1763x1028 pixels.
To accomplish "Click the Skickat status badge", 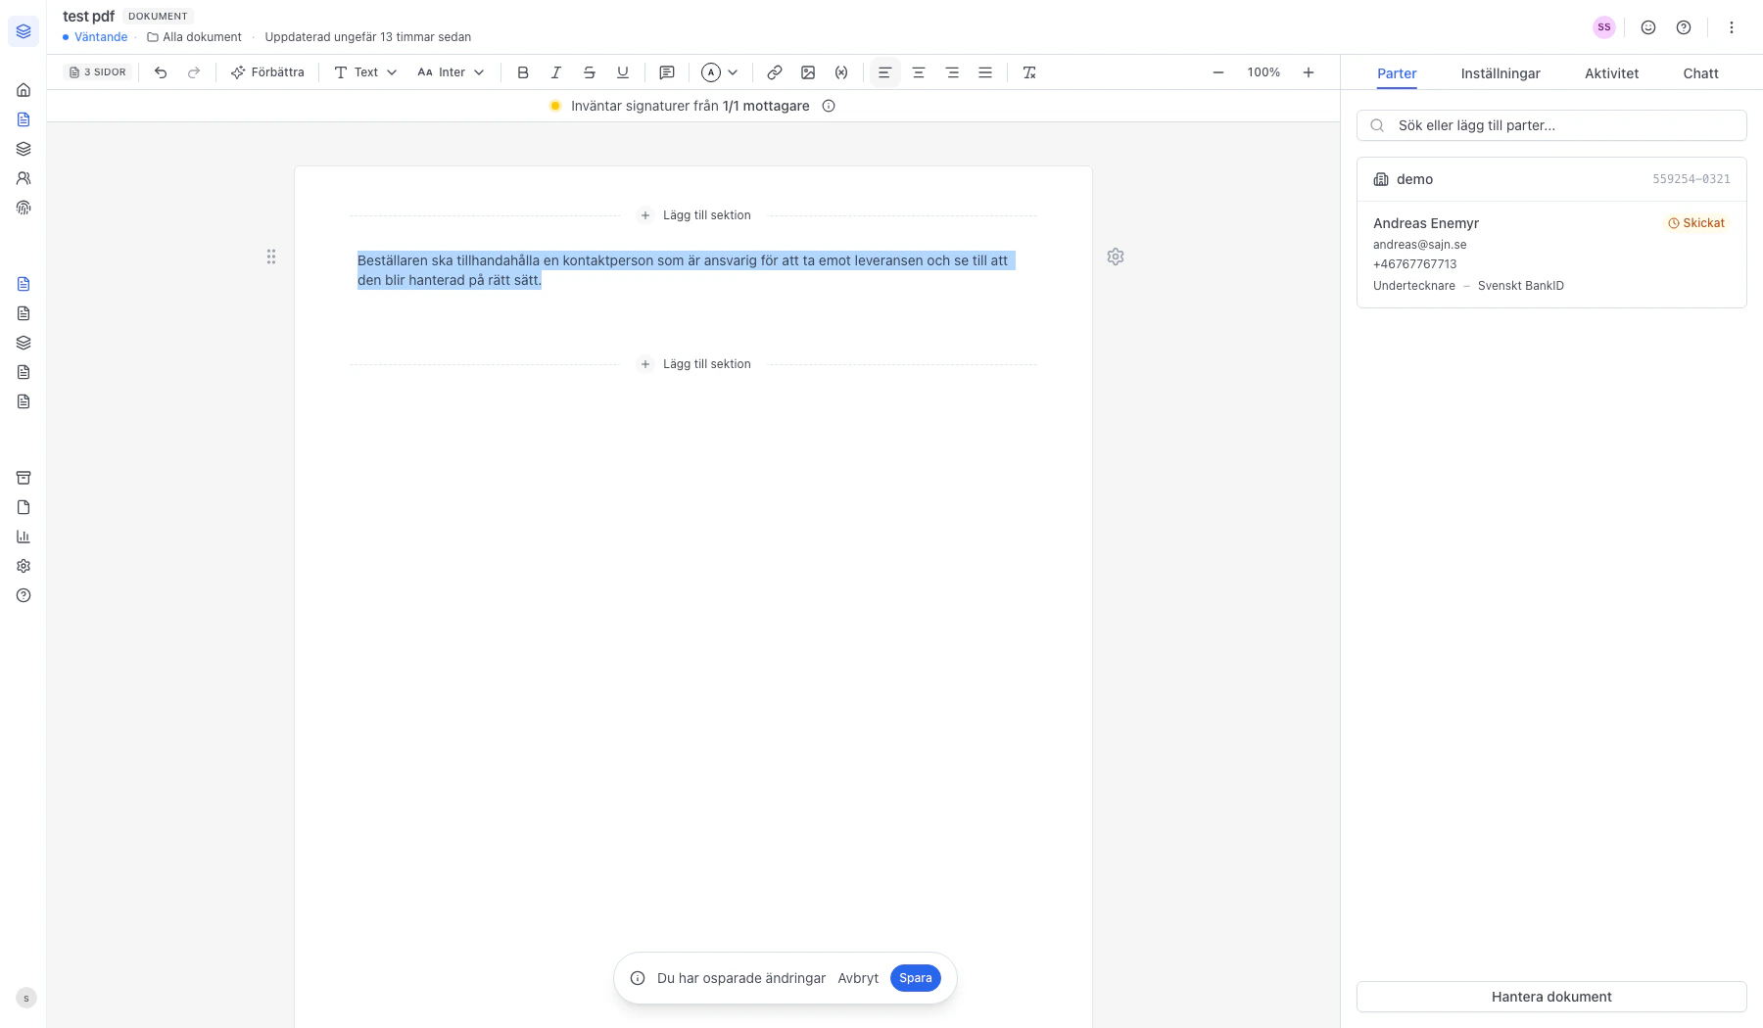I will [1696, 223].
